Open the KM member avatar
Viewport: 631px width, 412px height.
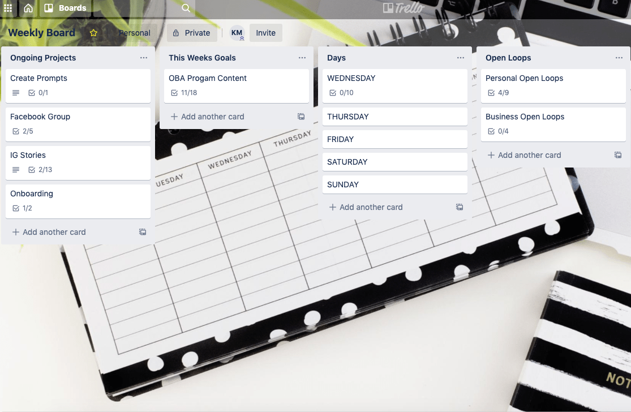(x=237, y=33)
